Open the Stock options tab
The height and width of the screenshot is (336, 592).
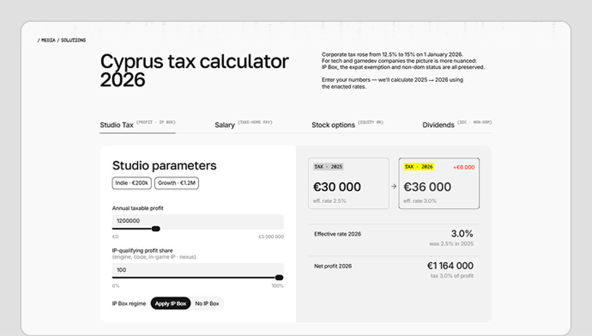(x=347, y=125)
